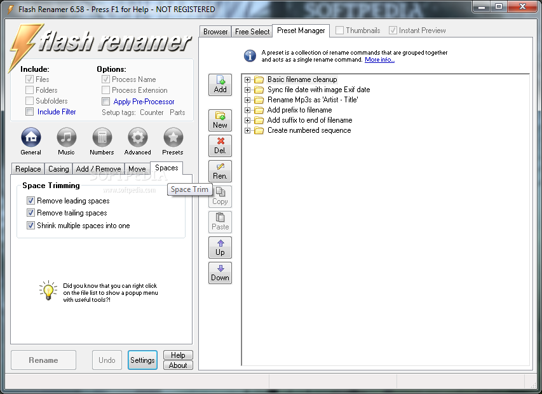Delete preset with Del. button
This screenshot has width=542, height=394.
click(x=220, y=146)
